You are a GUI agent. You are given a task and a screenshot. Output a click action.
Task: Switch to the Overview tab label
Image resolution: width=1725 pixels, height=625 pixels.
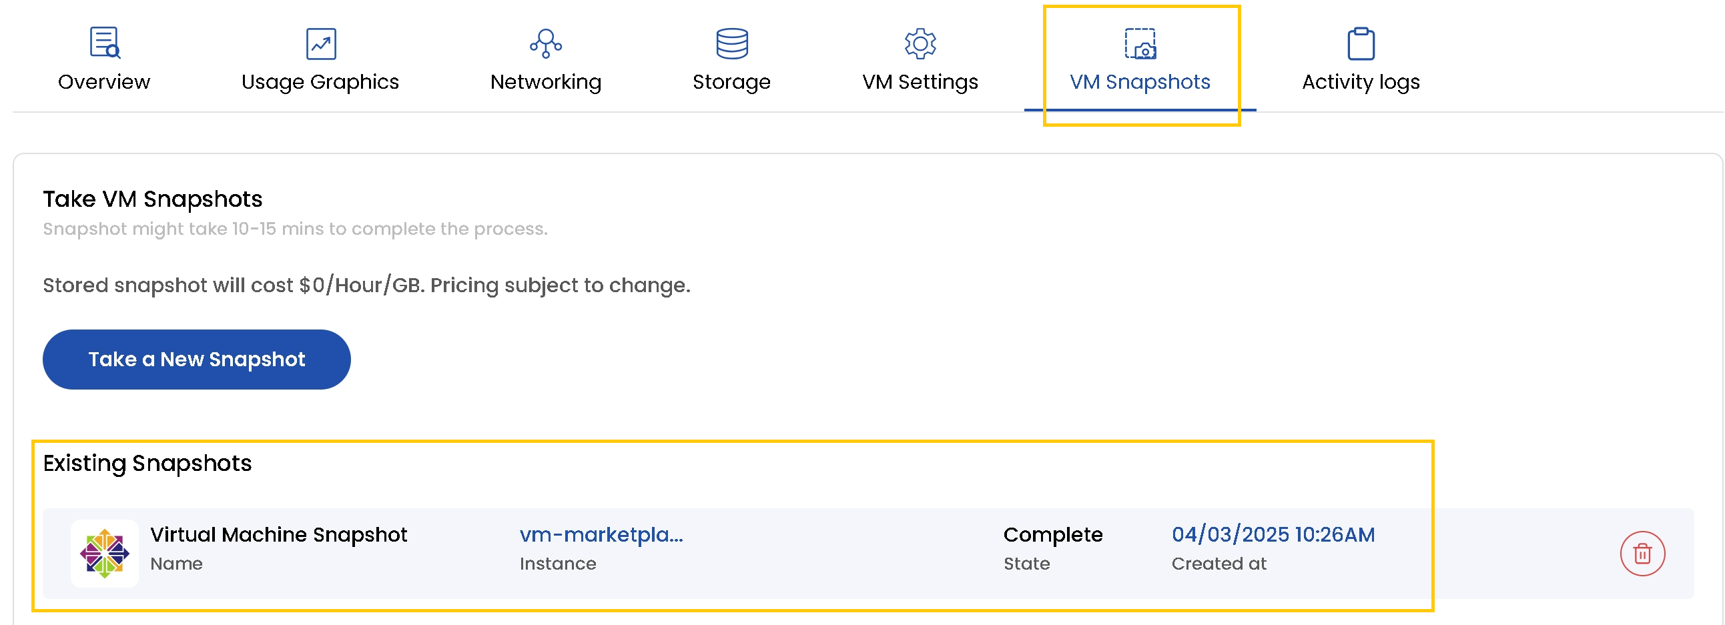pos(104,81)
